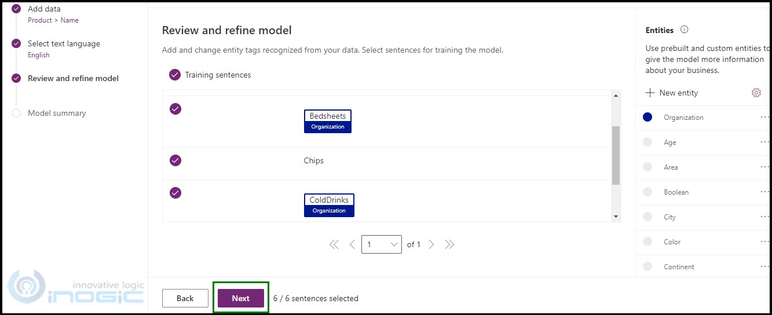This screenshot has width=772, height=315.
Task: Uncheck the Chips sentence checkbox
Action: click(x=175, y=160)
